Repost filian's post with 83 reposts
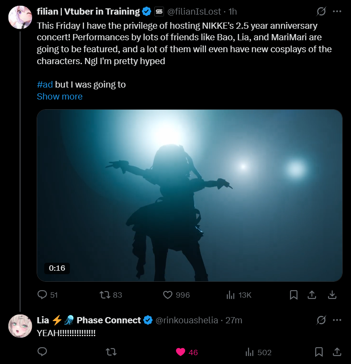 pyautogui.click(x=105, y=295)
